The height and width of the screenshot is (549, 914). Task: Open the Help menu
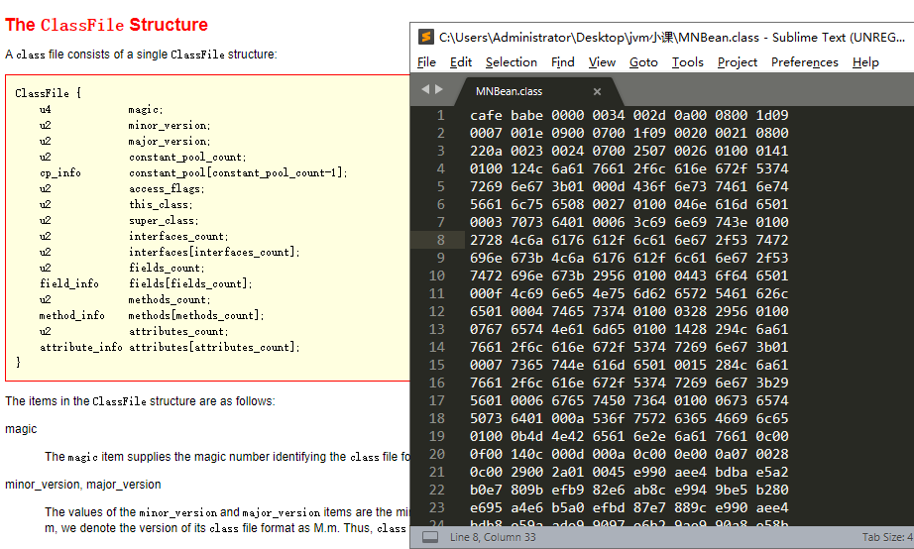pyautogui.click(x=865, y=62)
